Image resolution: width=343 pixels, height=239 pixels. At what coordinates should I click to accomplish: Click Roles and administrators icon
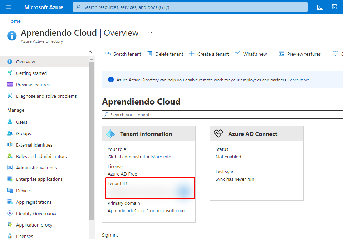[10, 156]
